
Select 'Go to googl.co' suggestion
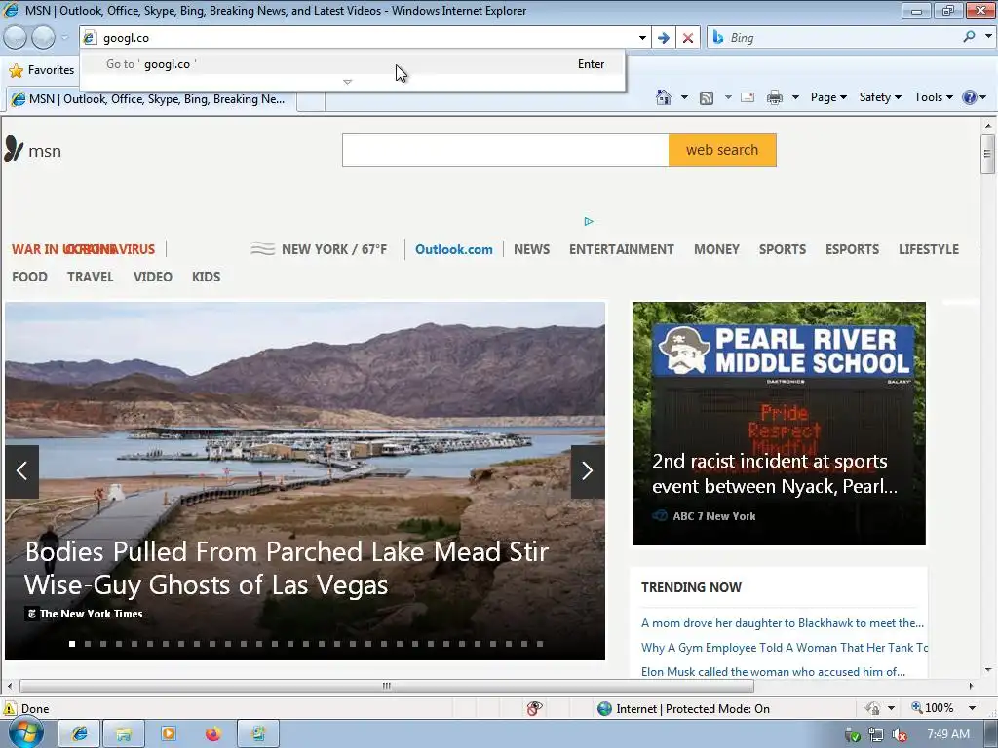tap(352, 64)
